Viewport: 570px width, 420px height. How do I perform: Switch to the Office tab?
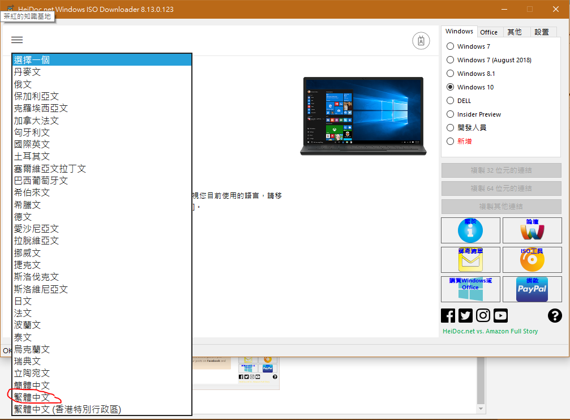tap(488, 32)
